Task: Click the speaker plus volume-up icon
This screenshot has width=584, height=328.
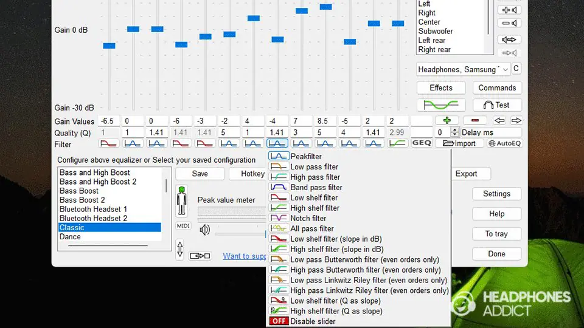Action: (x=509, y=10)
